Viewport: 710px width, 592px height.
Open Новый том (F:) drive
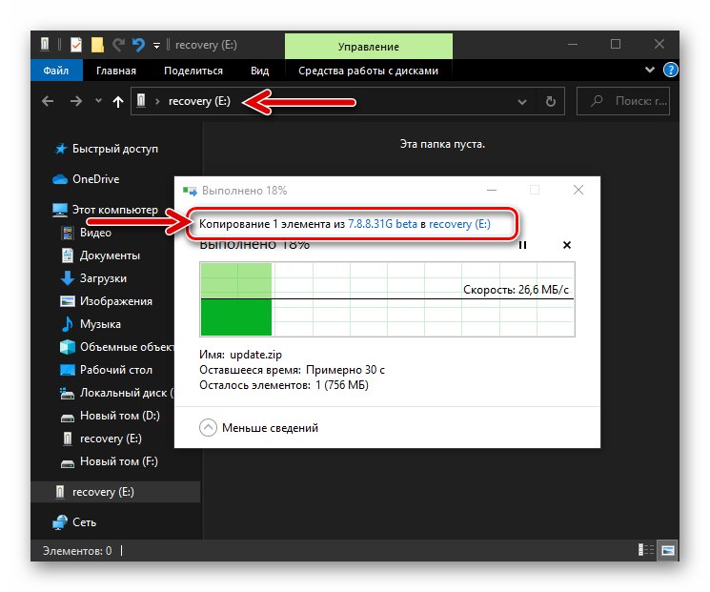click(x=119, y=461)
